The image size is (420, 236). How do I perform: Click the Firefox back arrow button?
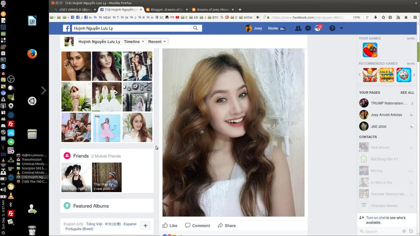[258, 17]
